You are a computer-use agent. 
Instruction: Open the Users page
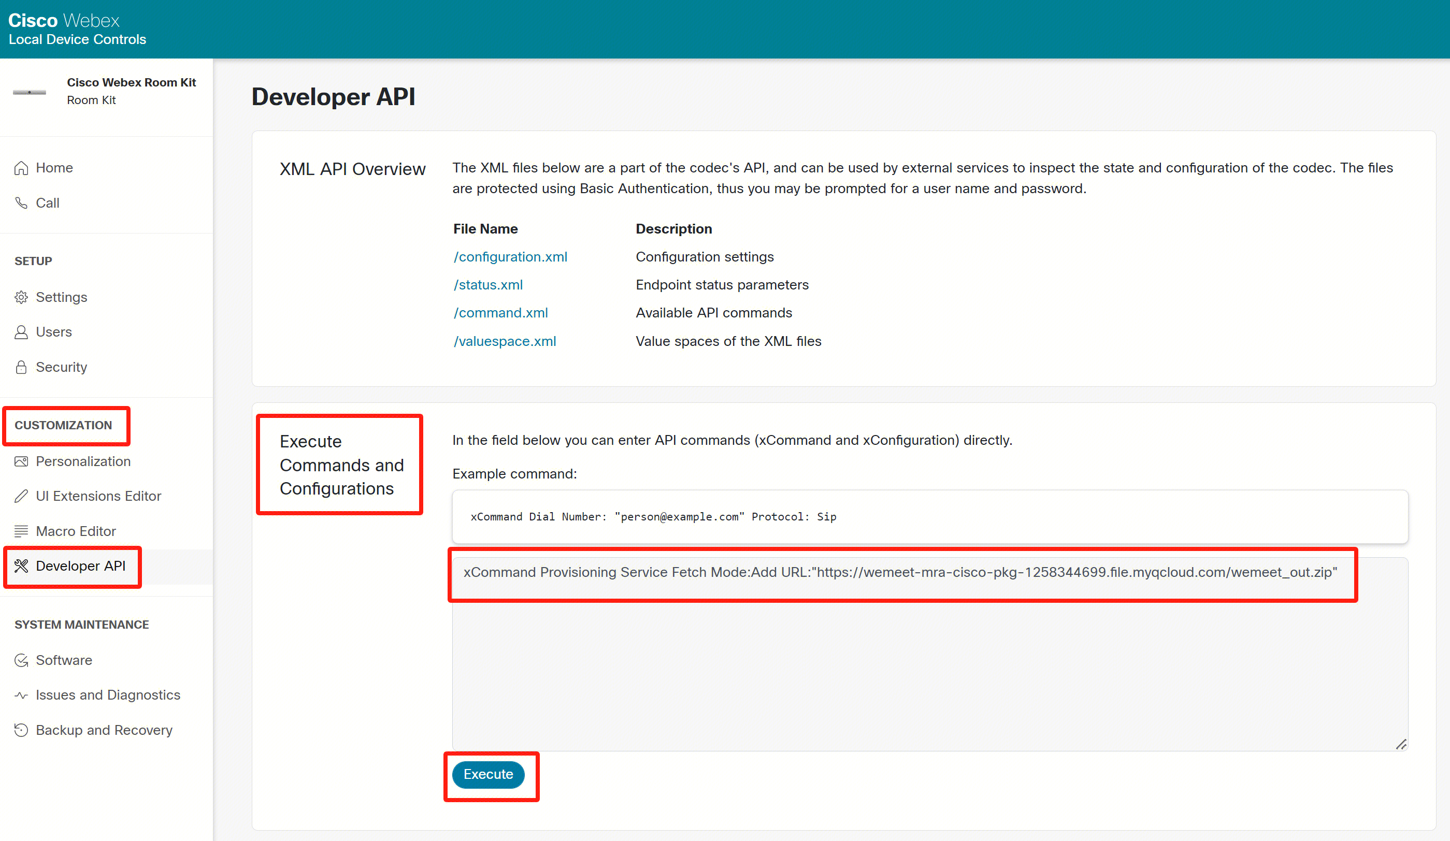(x=106, y=332)
